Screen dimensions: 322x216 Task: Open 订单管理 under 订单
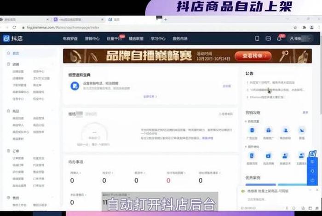click(18, 158)
